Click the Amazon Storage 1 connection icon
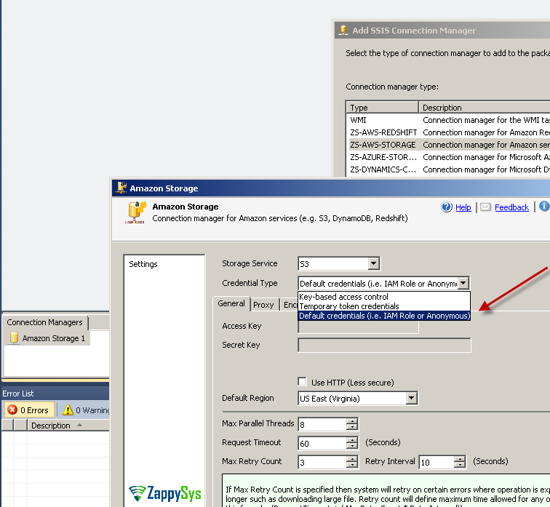This screenshot has width=550, height=507. tap(14, 338)
